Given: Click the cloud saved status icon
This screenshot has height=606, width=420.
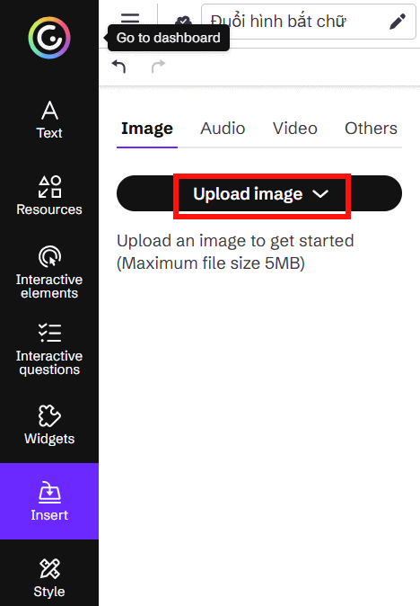Looking at the screenshot, I should [183, 20].
